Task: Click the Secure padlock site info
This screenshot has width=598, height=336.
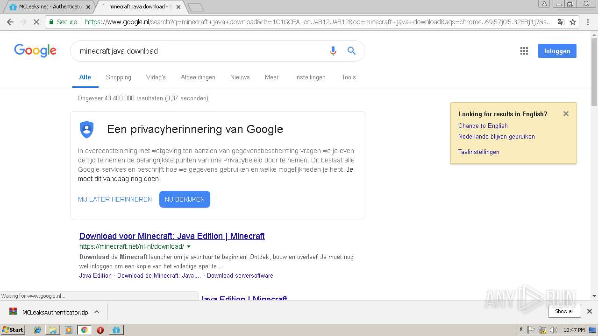Action: 63,22
